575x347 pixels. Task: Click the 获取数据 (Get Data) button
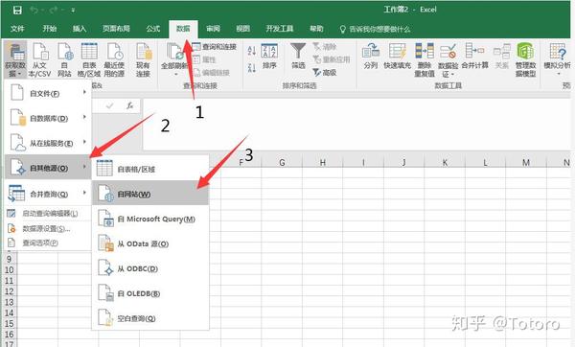[15, 59]
